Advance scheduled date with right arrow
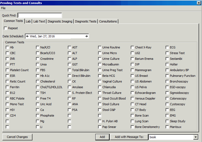Image resolution: width=202 pixels, height=142 pixels. pyautogui.click(x=87, y=36)
